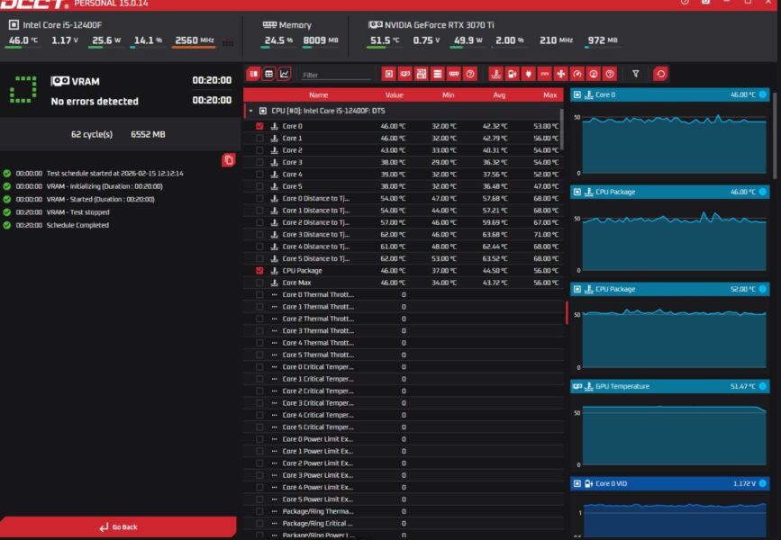Screen dimensions: 781x540
Task: Toggle the fan sensor filter icon
Action: coord(561,74)
